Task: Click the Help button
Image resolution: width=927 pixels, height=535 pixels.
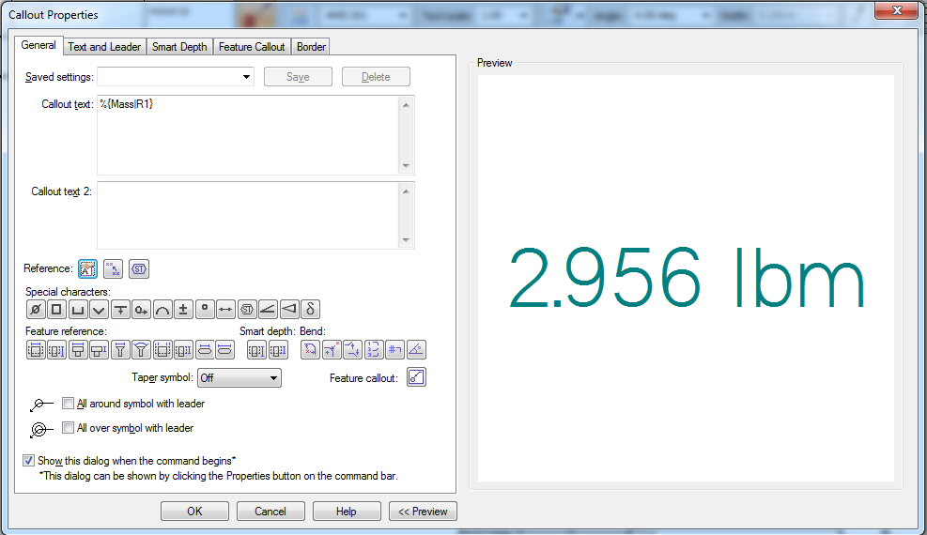Action: tap(347, 512)
